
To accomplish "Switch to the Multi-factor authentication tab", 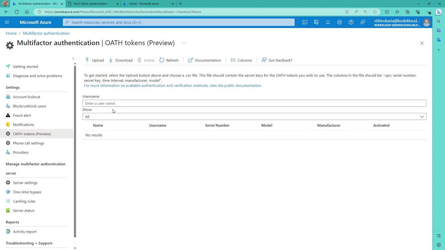I will coord(93,4).
